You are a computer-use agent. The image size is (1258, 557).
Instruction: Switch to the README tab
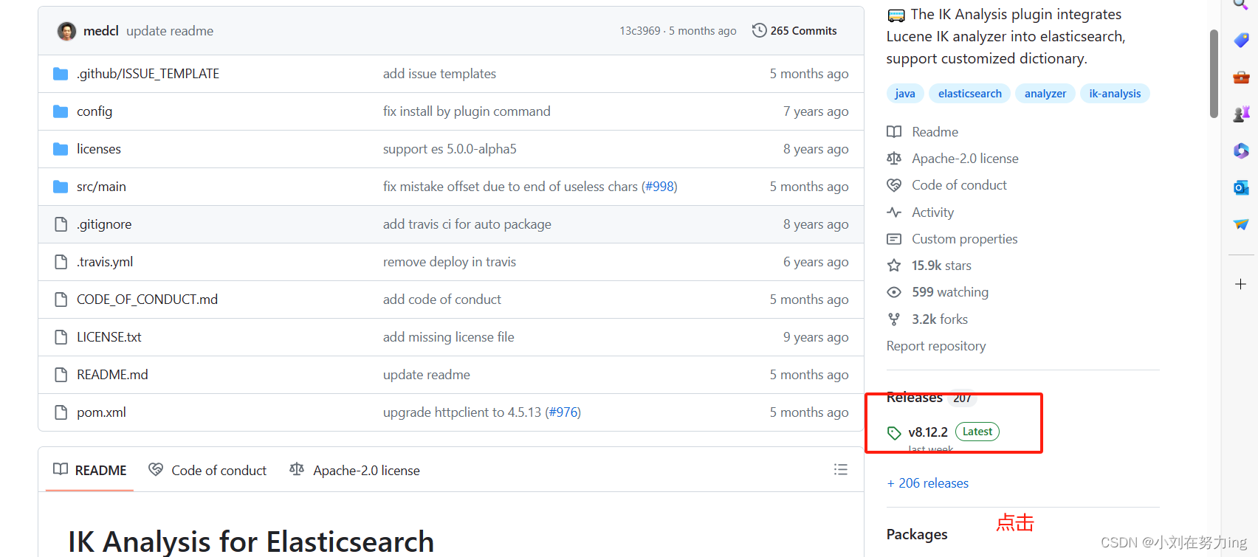pos(90,470)
